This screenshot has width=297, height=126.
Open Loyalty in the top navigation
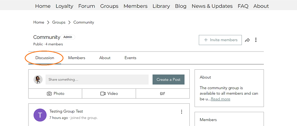(64, 6)
